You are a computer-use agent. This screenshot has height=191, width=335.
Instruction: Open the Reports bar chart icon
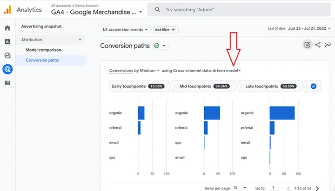(7, 42)
